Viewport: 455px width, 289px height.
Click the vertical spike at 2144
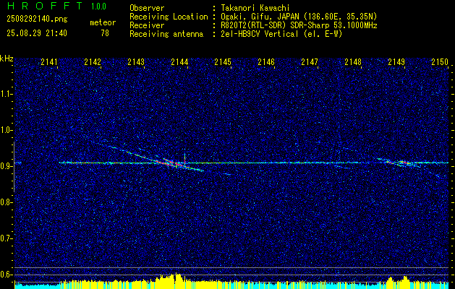pyautogui.click(x=184, y=157)
